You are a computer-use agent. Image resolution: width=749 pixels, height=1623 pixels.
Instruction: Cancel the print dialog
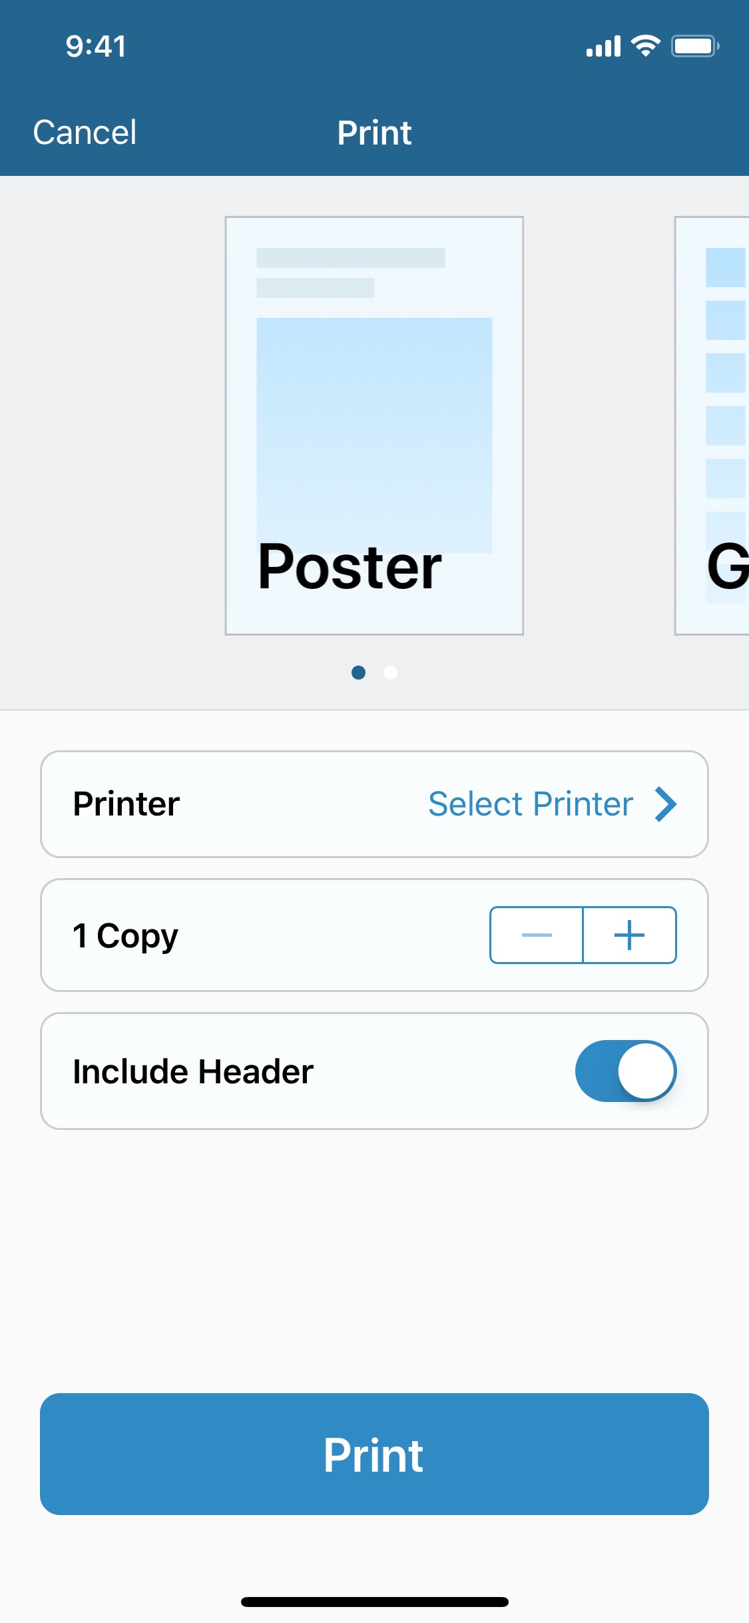point(85,132)
